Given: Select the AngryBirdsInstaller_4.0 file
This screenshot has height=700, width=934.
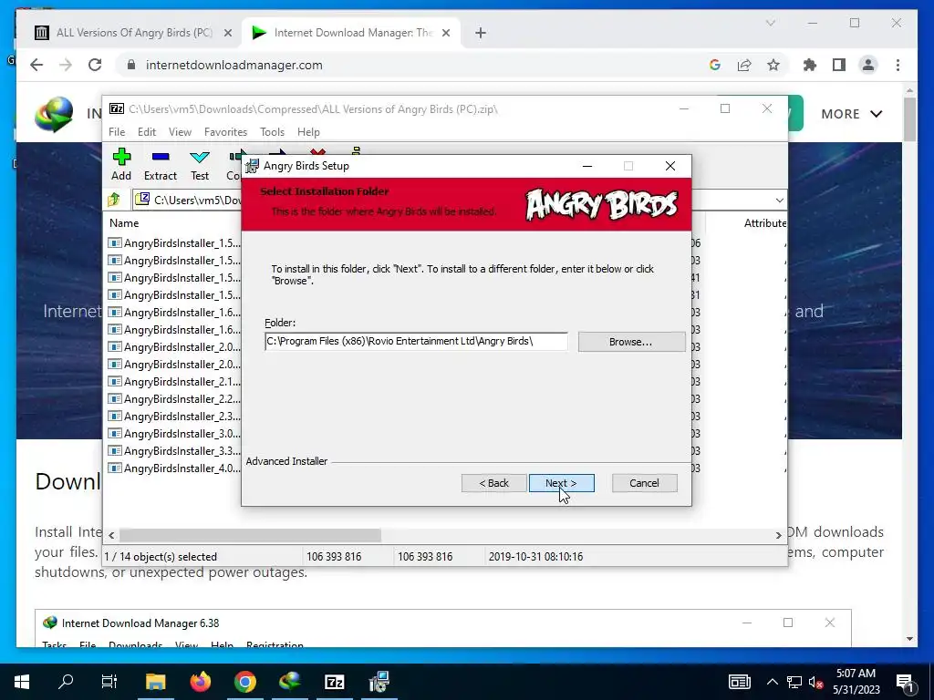Looking at the screenshot, I should [x=174, y=468].
